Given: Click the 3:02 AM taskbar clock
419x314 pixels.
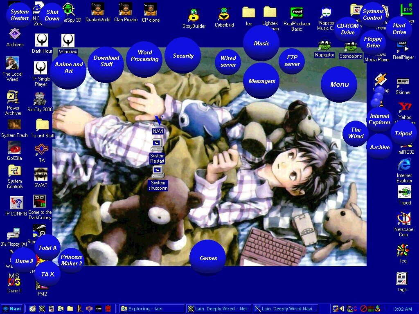Looking at the screenshot, I should [x=403, y=309].
